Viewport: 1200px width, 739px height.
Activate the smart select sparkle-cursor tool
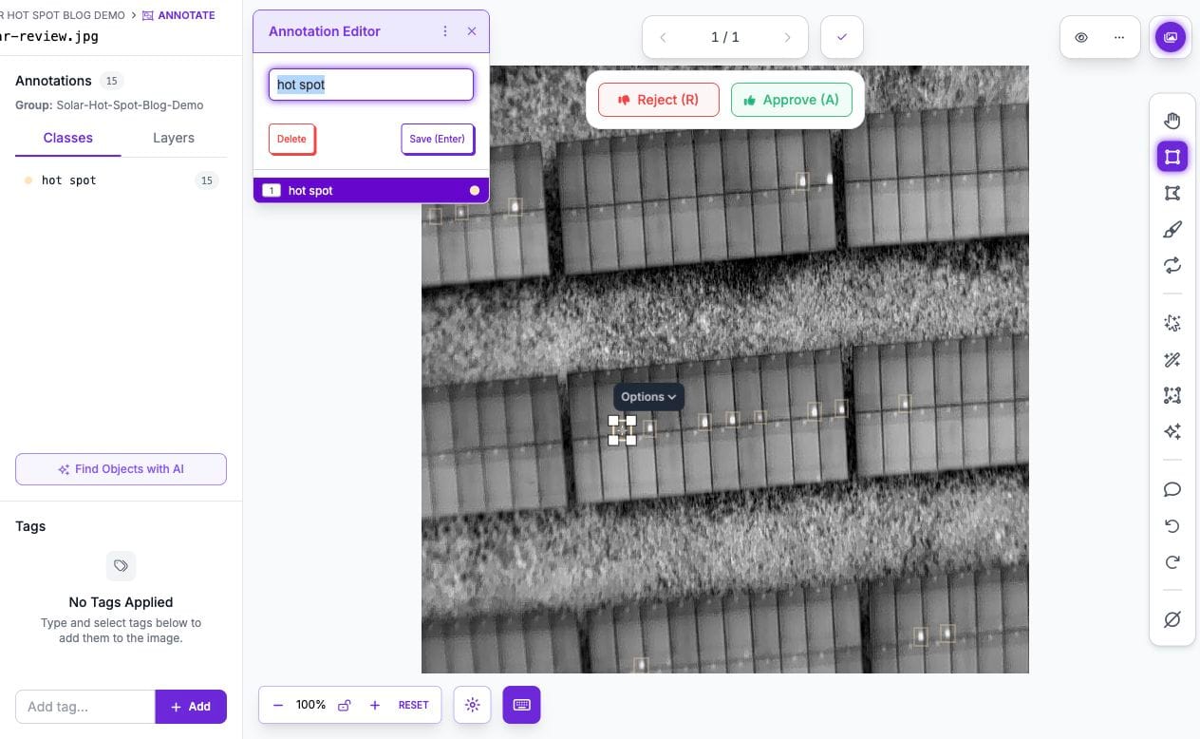(1172, 324)
